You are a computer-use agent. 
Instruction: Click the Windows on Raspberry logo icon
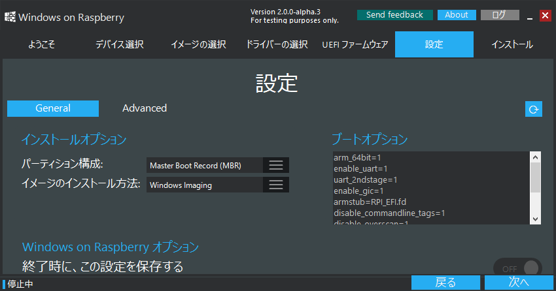click(x=10, y=17)
